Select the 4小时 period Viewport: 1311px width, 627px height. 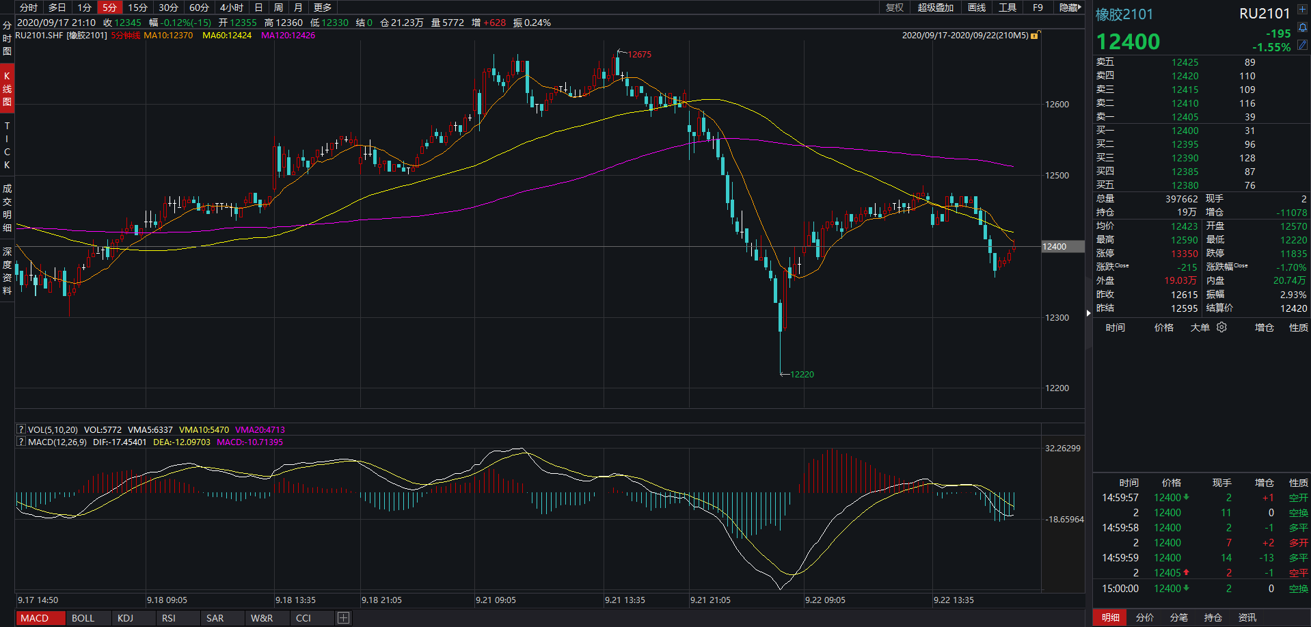(x=232, y=8)
